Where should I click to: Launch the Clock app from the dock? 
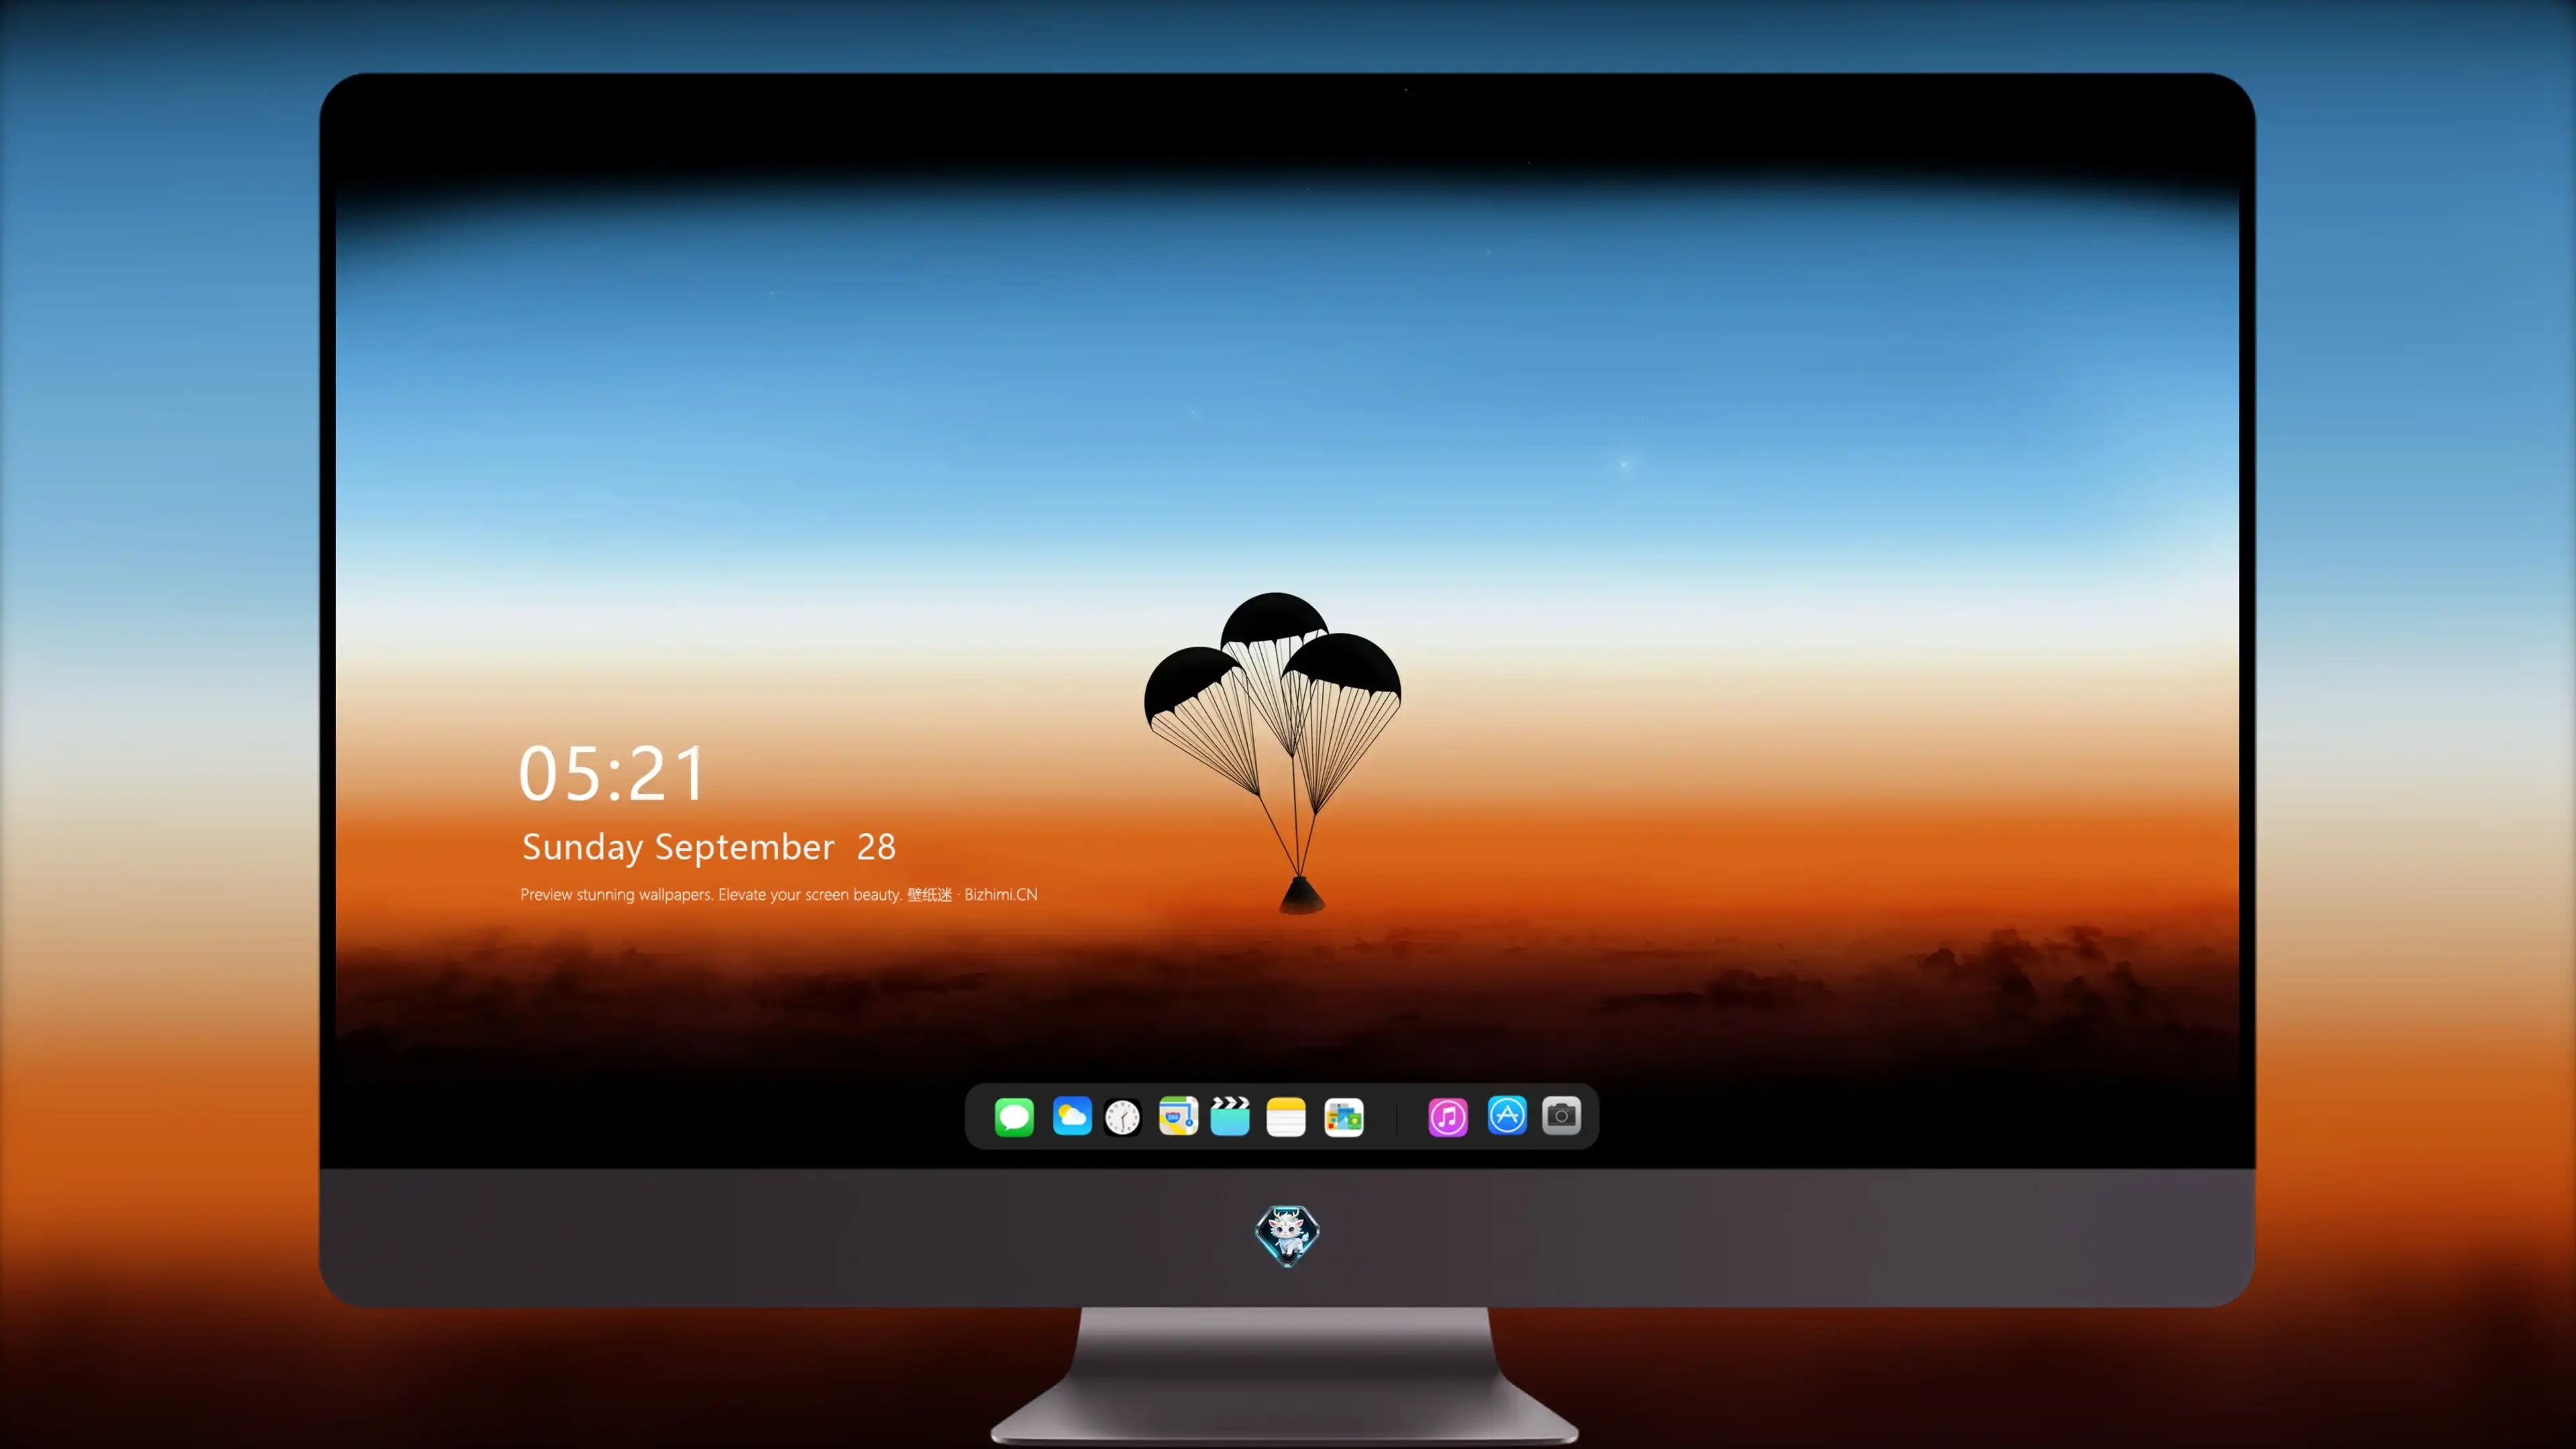pos(1122,1117)
